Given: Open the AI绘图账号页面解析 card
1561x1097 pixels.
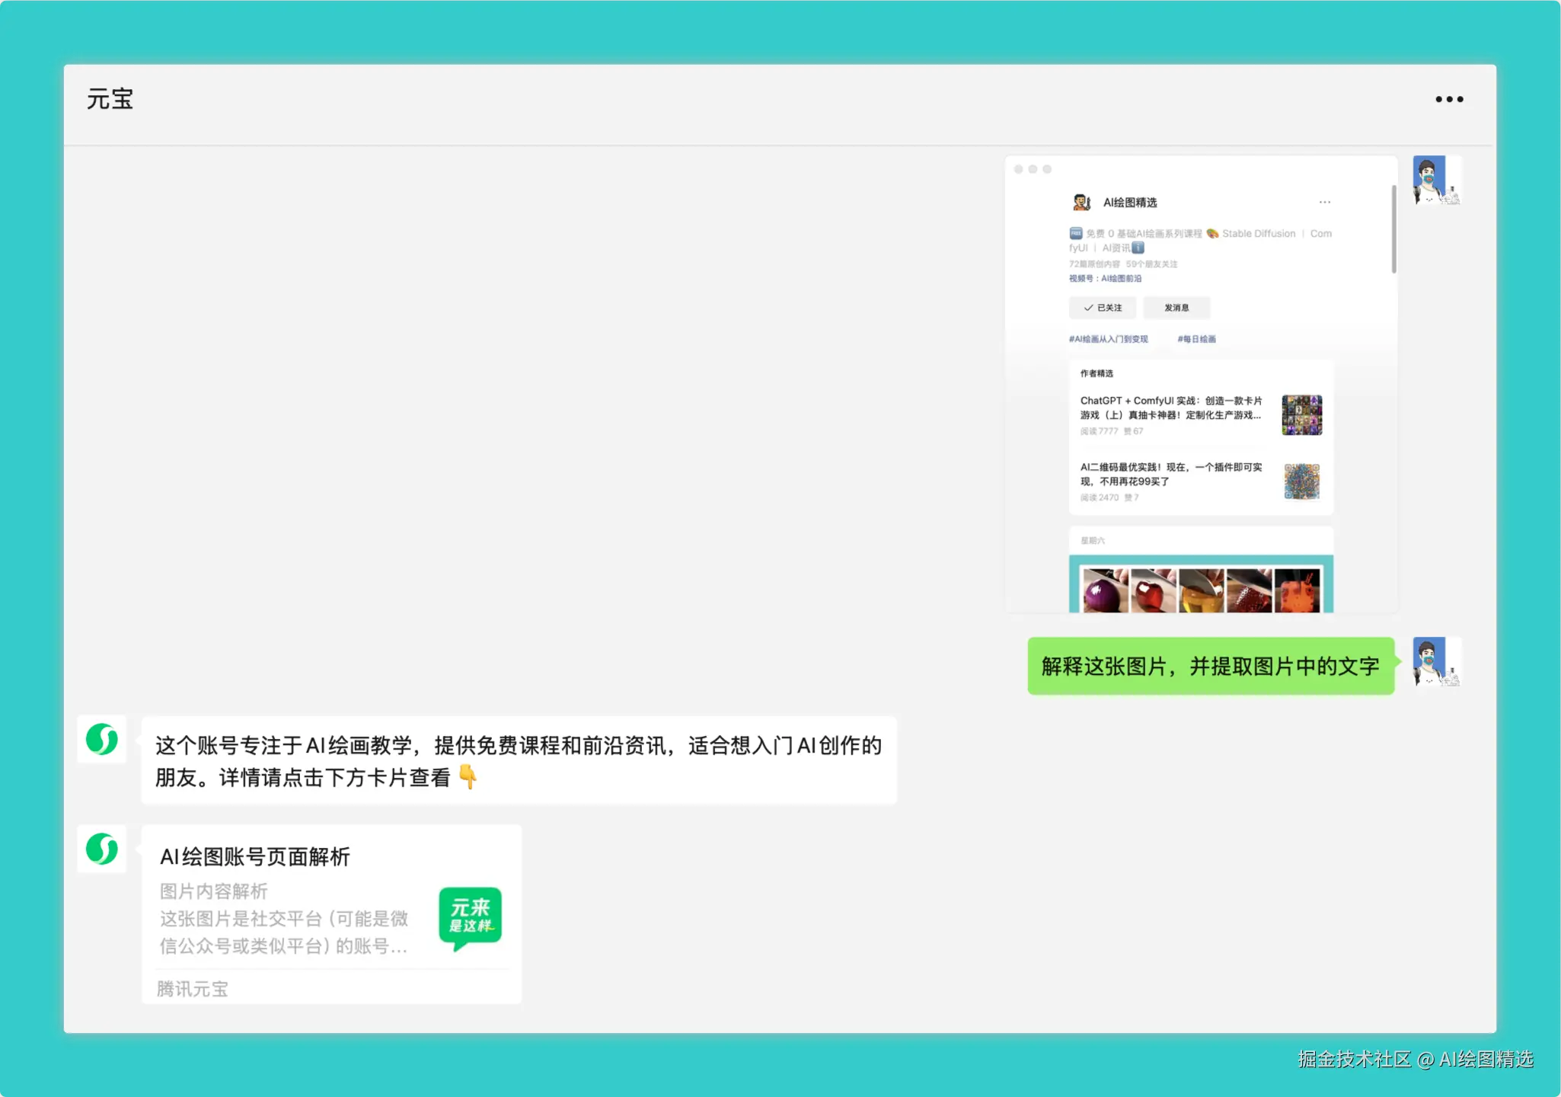Looking at the screenshot, I should click(332, 913).
